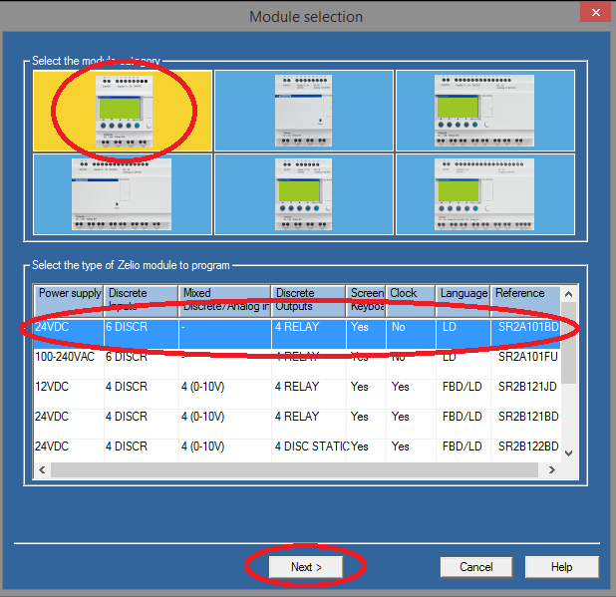Select the row with reference SR2B122BD
This screenshot has height=597, width=616.
pos(297,450)
